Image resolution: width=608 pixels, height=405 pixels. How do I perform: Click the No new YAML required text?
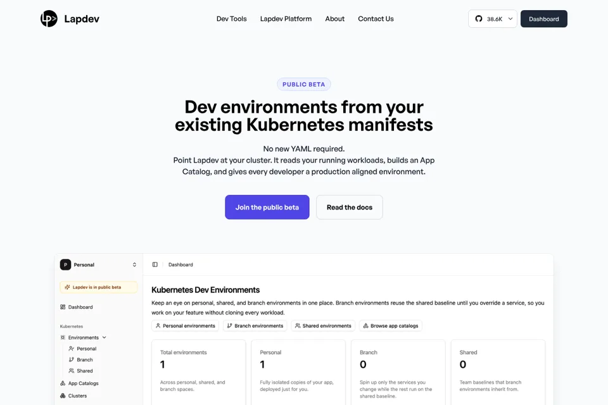(x=303, y=149)
